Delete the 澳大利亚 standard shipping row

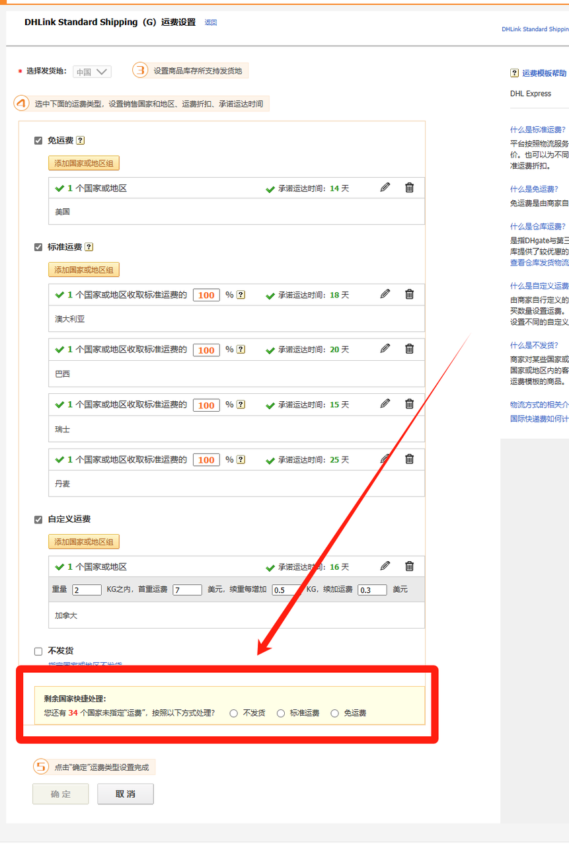pyautogui.click(x=409, y=294)
